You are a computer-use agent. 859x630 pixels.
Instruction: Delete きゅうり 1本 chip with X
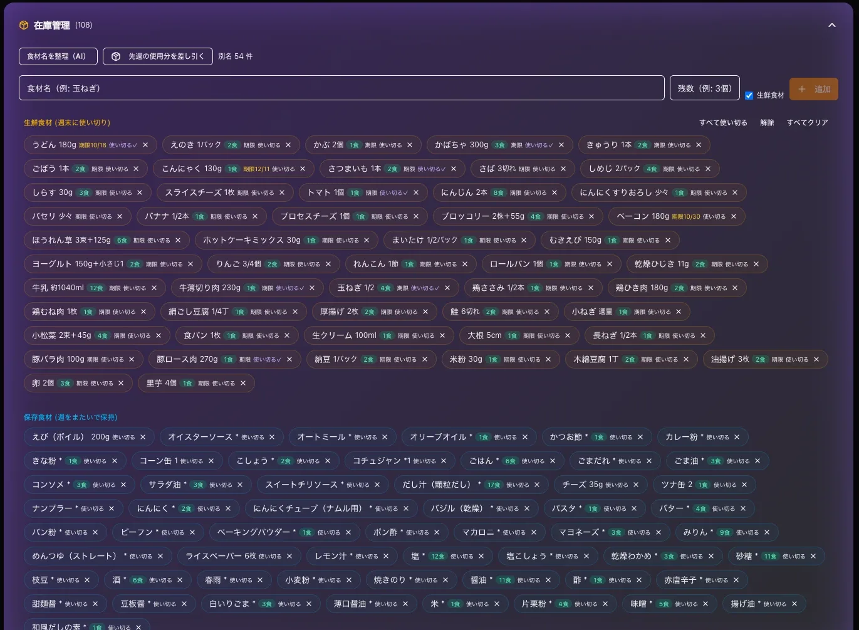699,145
